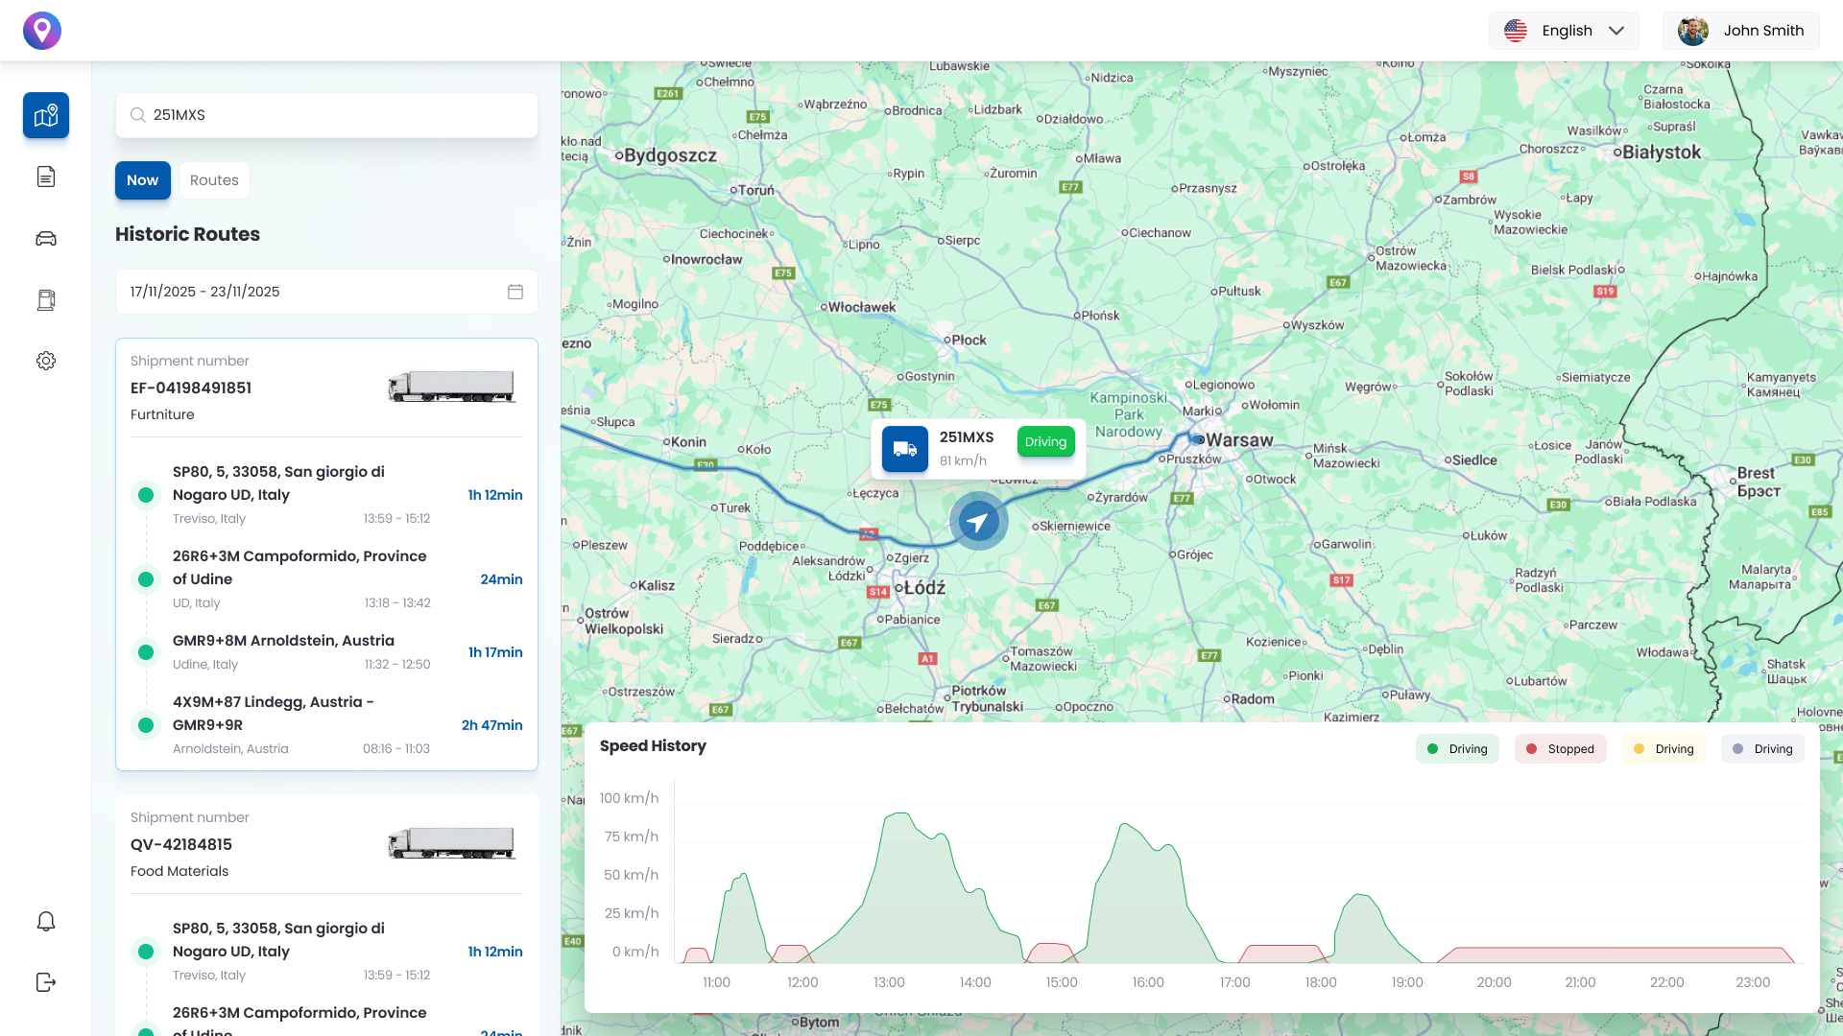Viewport: 1843px width, 1036px height.
Task: Toggle the green Driving legend chip
Action: pyautogui.click(x=1457, y=749)
